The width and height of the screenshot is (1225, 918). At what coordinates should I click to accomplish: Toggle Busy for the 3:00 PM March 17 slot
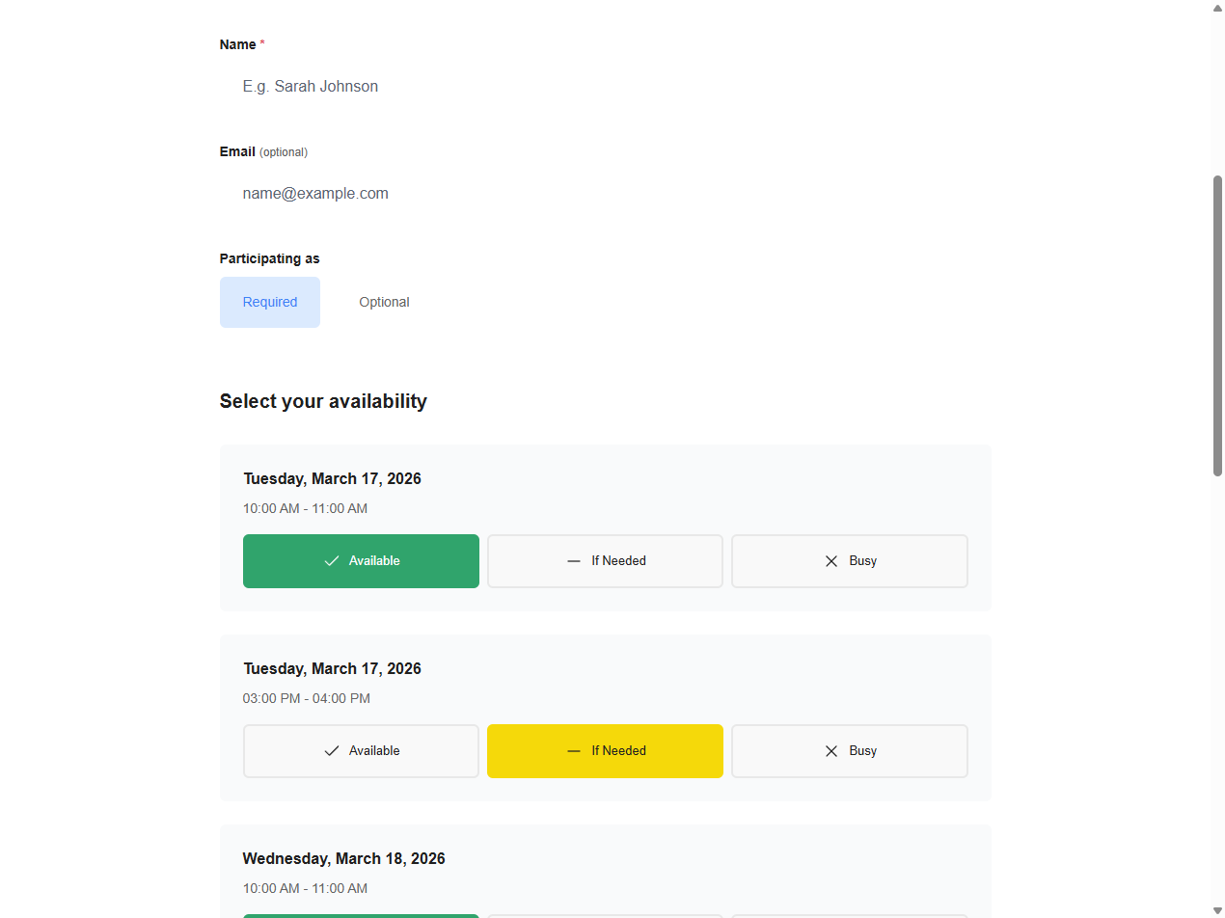849,751
